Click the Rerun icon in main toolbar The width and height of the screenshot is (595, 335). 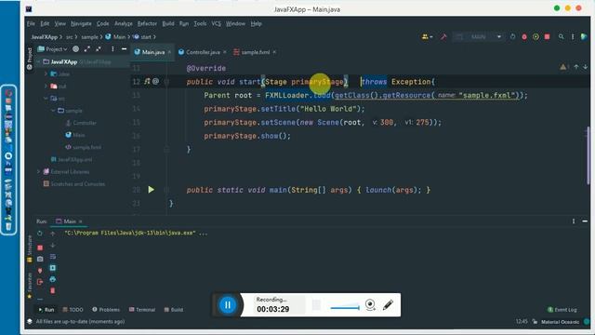(x=512, y=37)
